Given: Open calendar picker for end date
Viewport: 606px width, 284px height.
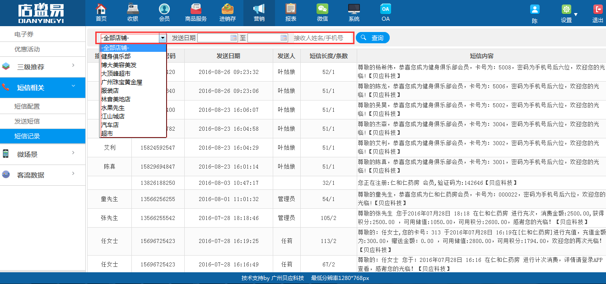Looking at the screenshot, I should click(x=284, y=38).
